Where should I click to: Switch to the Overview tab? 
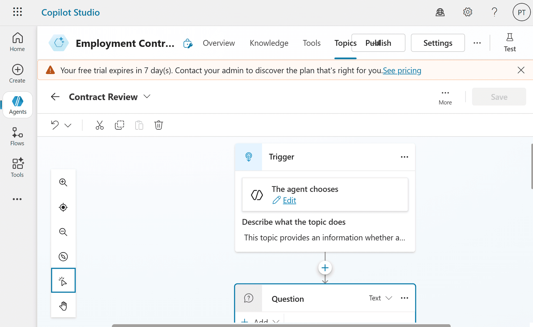click(219, 43)
